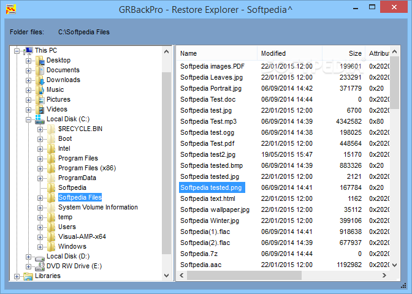
Task: Select Softpedia wallpaper.jpg file
Action: [x=215, y=209]
